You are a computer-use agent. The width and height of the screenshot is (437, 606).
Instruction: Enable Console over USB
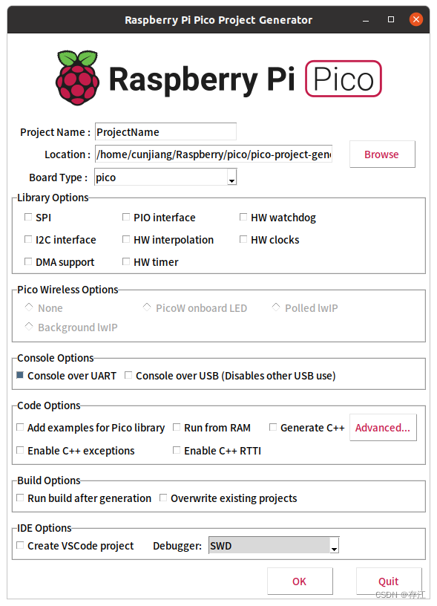[x=128, y=375]
